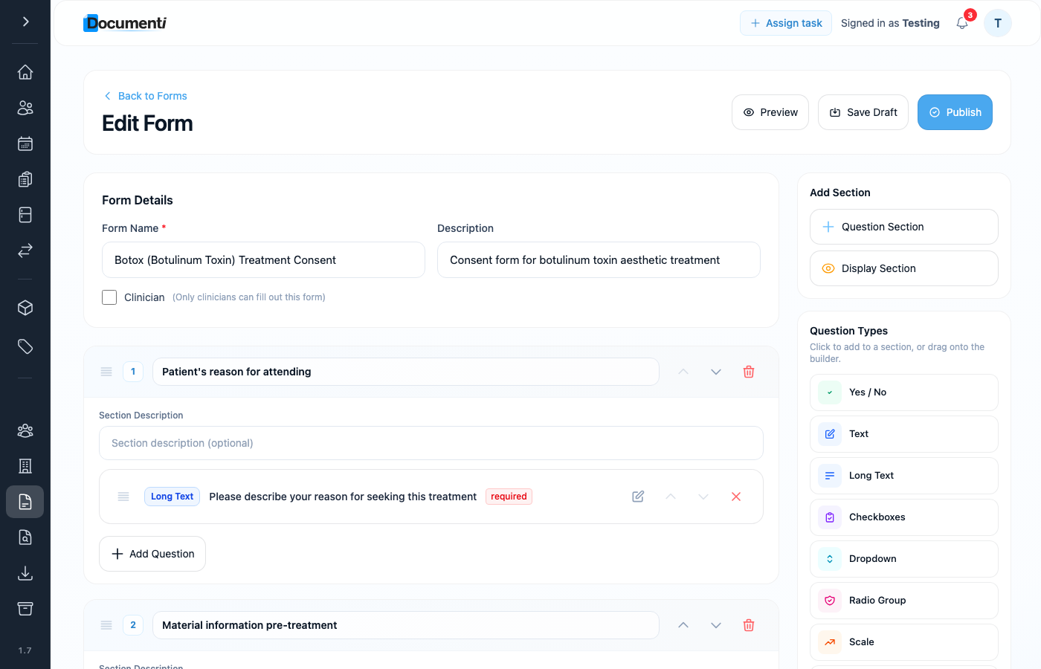Viewport: 1041px width, 669px height.
Task: Open the download icon in the sidebar
Action: 25,573
